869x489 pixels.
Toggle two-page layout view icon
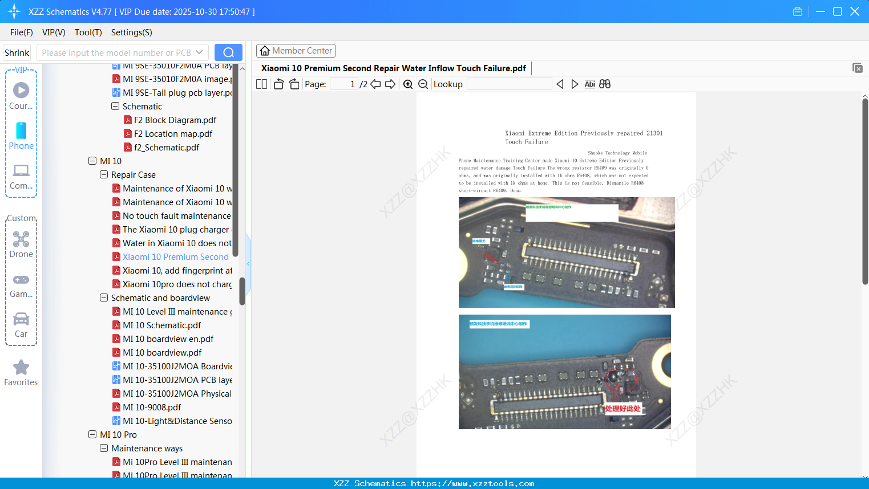tap(261, 84)
